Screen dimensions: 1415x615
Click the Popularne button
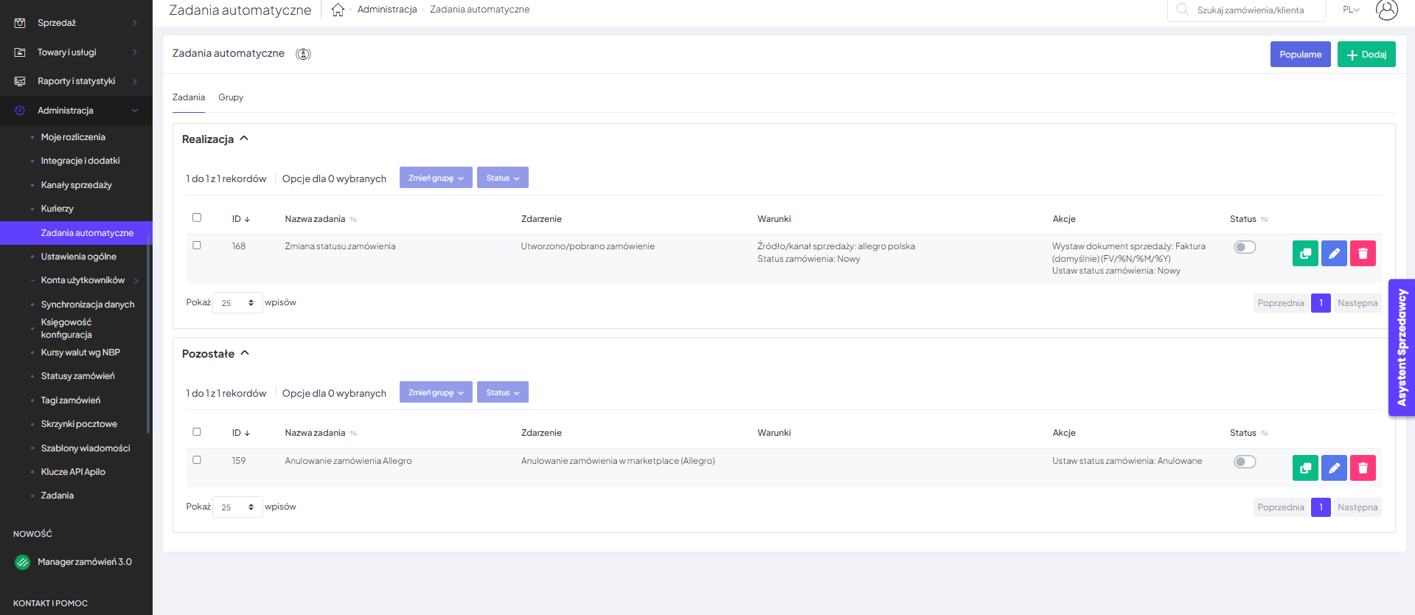point(1300,55)
